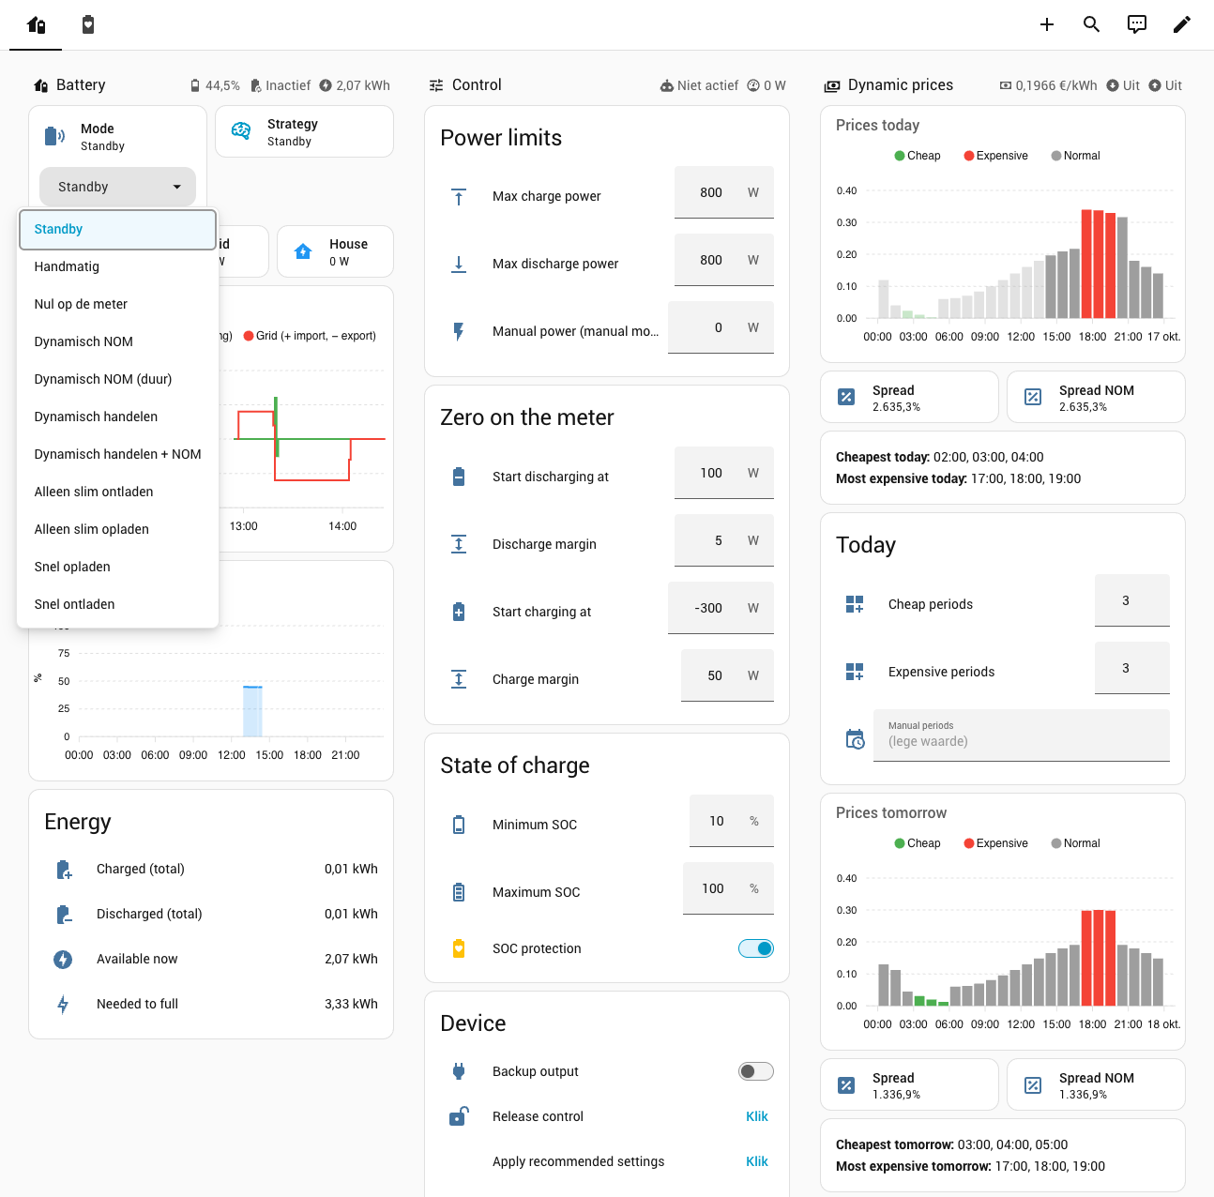This screenshot has height=1197, width=1214.
Task: Click the Manual power lightning icon
Action: tap(459, 331)
